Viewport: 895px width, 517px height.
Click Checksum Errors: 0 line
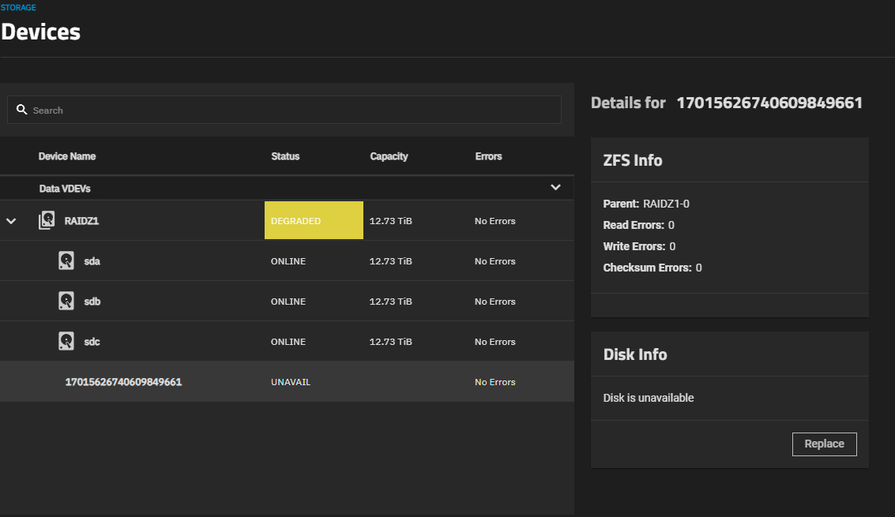[x=652, y=268]
